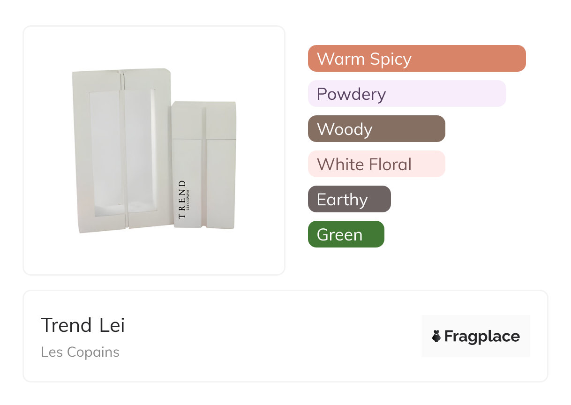
Task: Choose the White Floral accord bar
Action: [376, 164]
